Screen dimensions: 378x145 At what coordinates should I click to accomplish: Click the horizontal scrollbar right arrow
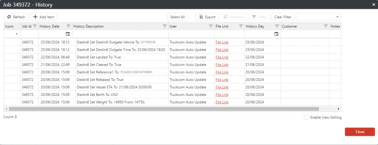339,109
